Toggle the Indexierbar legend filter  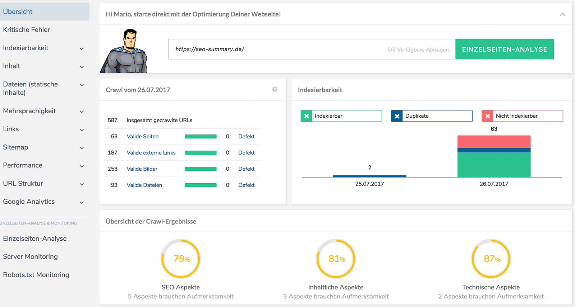pyautogui.click(x=341, y=116)
